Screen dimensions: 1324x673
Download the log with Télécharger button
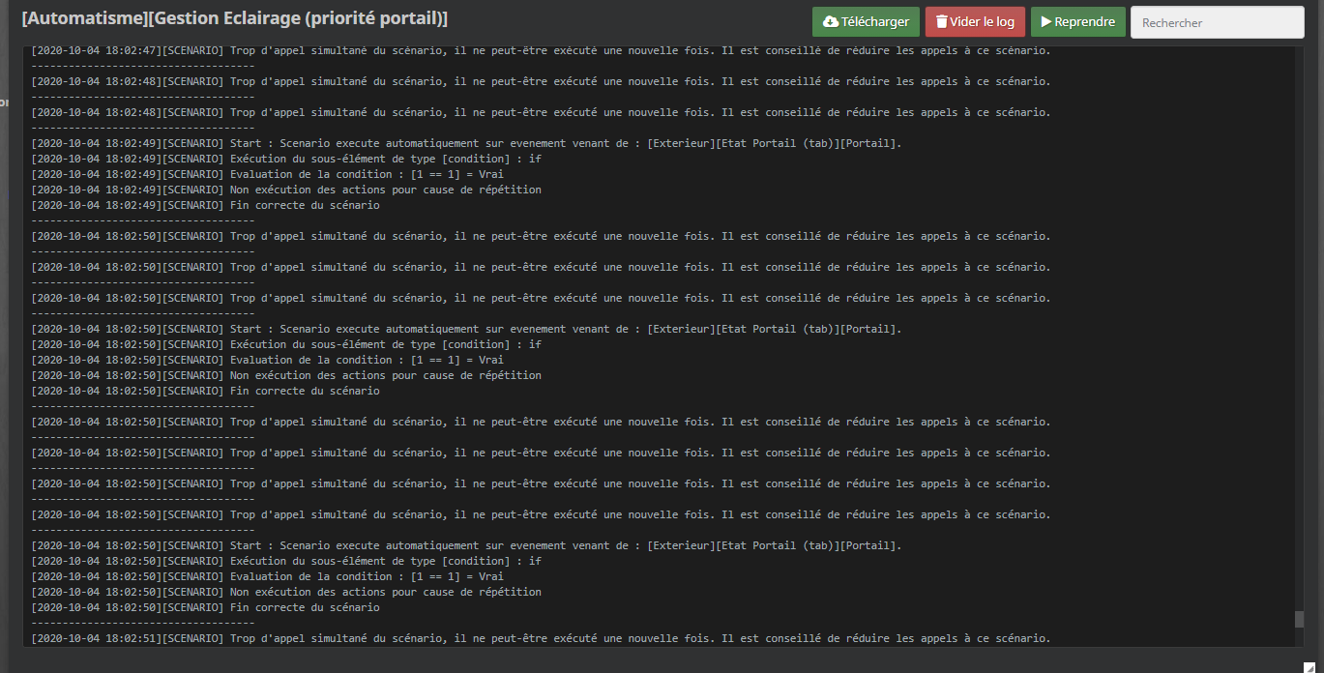coord(866,21)
